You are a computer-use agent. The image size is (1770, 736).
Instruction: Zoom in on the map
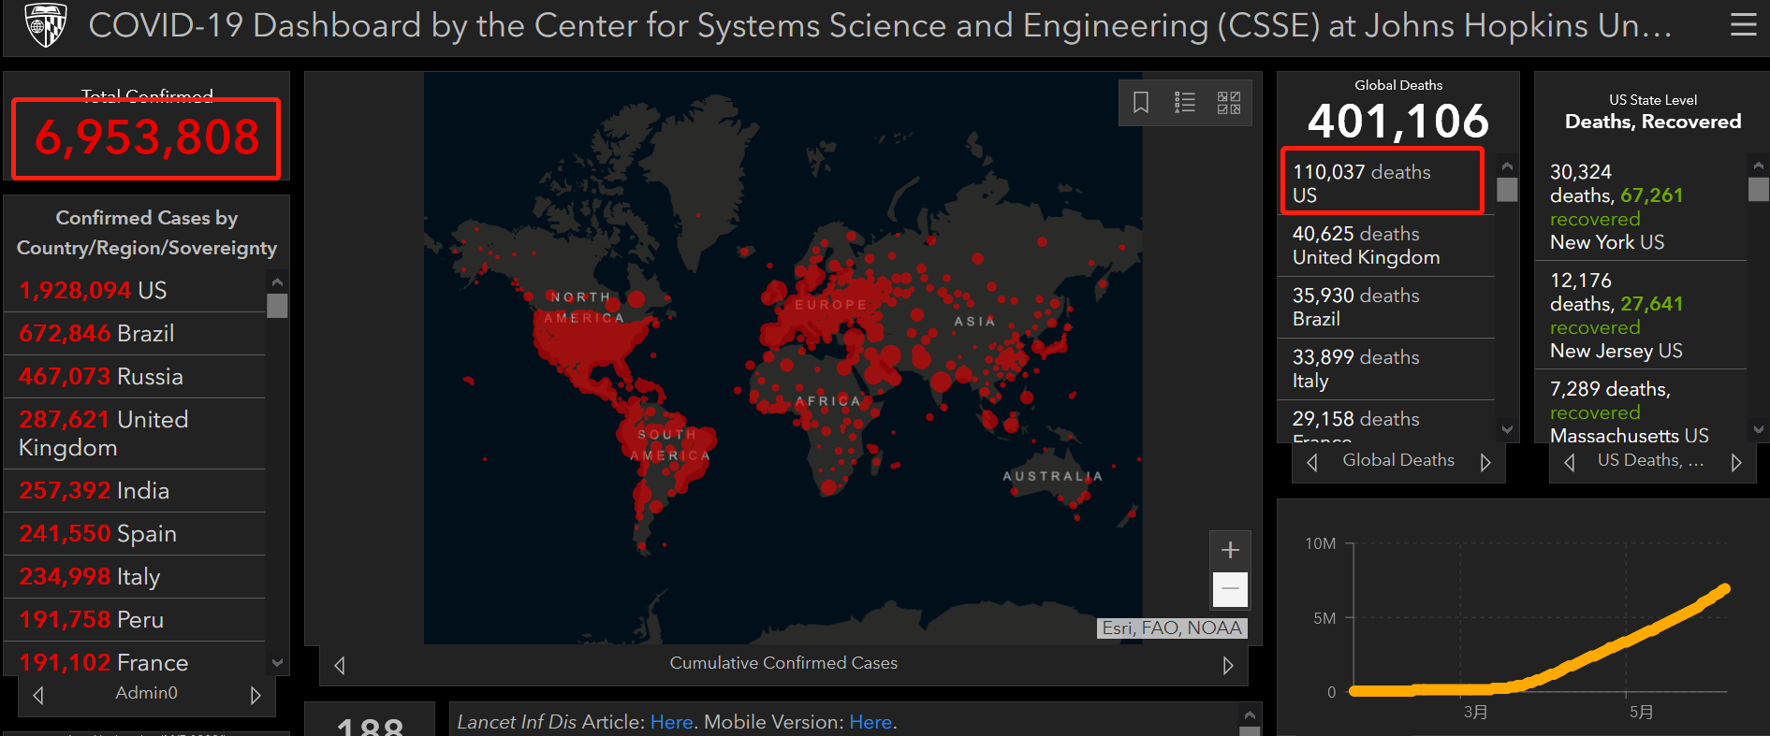[1231, 550]
